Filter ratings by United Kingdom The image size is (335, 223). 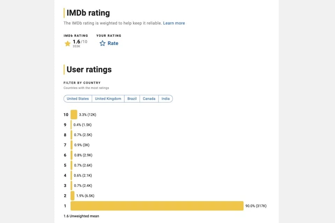[x=108, y=99]
